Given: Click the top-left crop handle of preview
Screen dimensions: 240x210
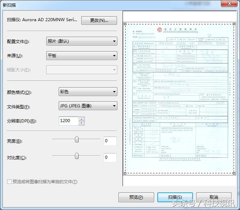Looking at the screenshot, I should click(125, 24).
